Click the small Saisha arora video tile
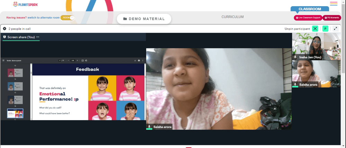Viewport: 346px width, 148px height. 316,74
